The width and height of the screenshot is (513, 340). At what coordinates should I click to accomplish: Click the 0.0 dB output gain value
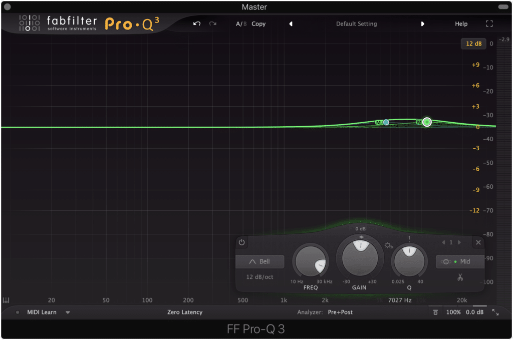[474, 312]
